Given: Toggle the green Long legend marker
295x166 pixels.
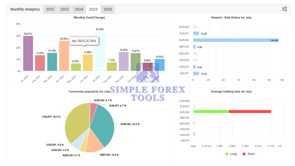Looking at the screenshot, I should pos(227,154).
